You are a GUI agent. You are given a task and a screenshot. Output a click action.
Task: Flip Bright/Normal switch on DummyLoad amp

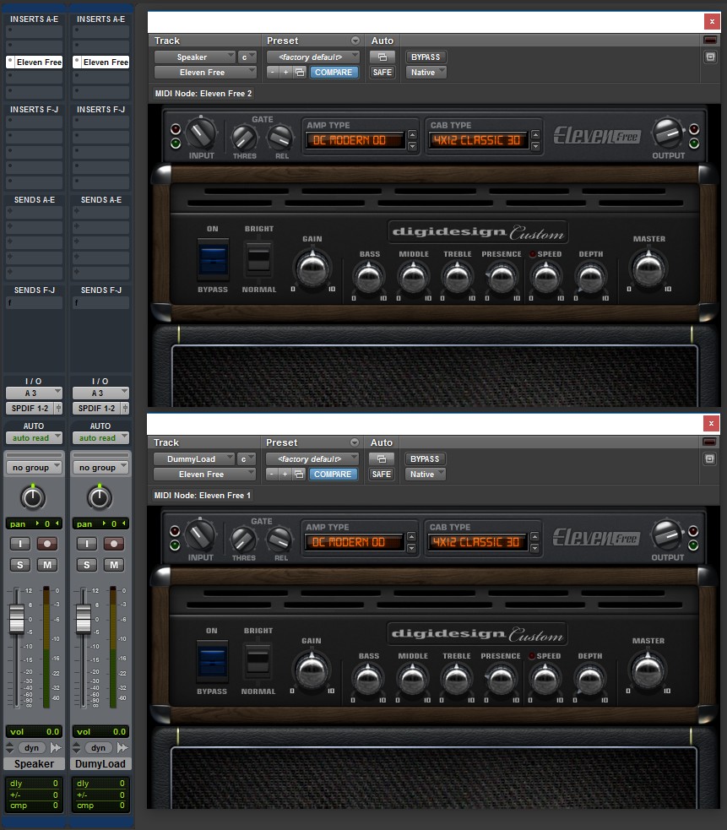pyautogui.click(x=258, y=660)
